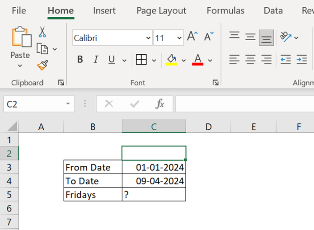Open the Calibri font name dropdown
Image resolution: width=314 pixels, height=230 pixels.
pos(148,38)
